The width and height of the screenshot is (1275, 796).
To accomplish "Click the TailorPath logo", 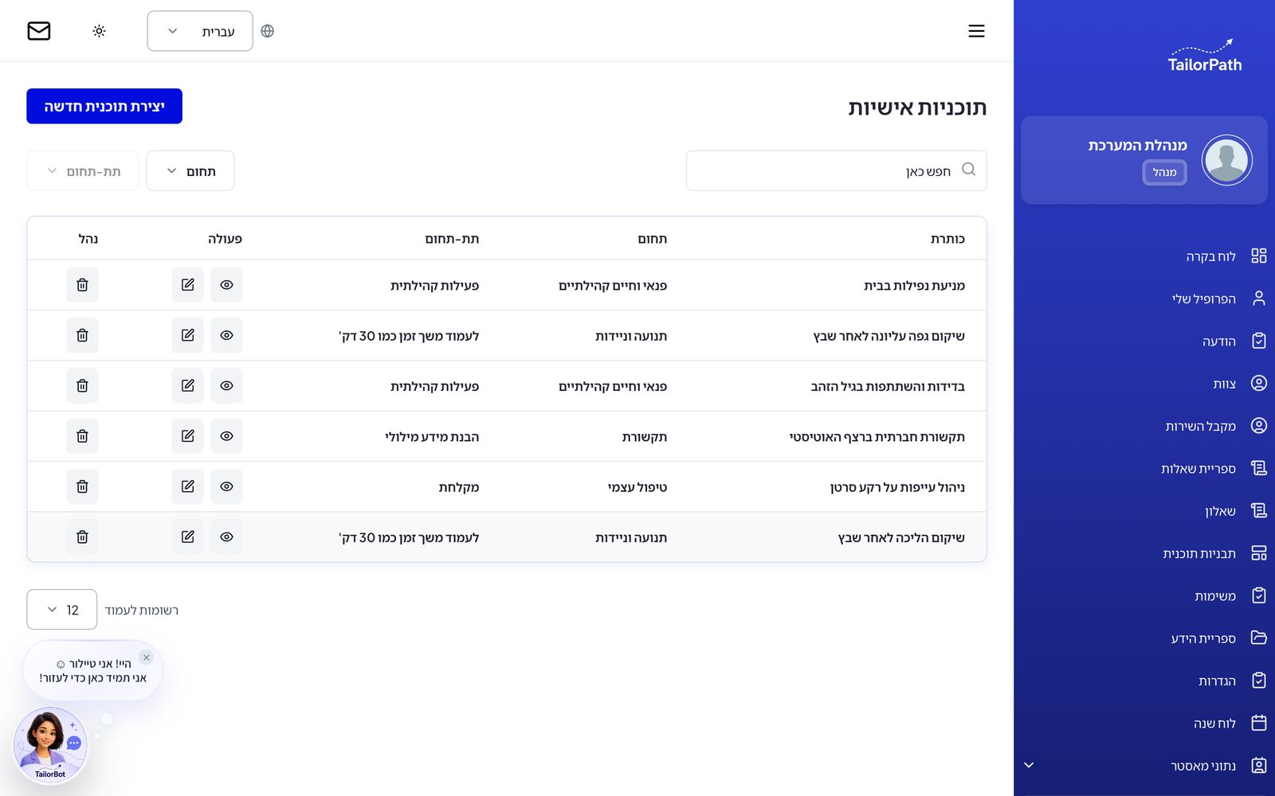I will [x=1205, y=56].
